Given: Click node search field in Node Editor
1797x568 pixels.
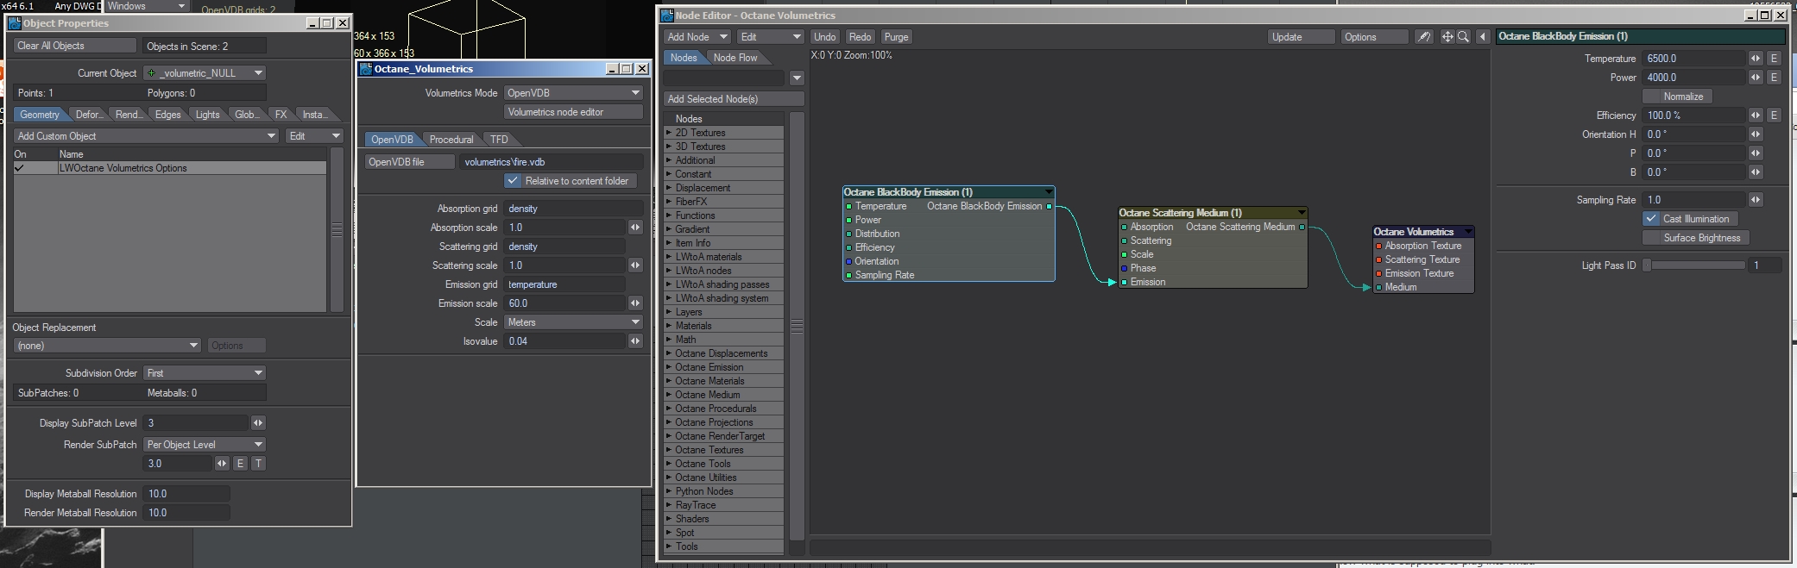Looking at the screenshot, I should tap(724, 78).
